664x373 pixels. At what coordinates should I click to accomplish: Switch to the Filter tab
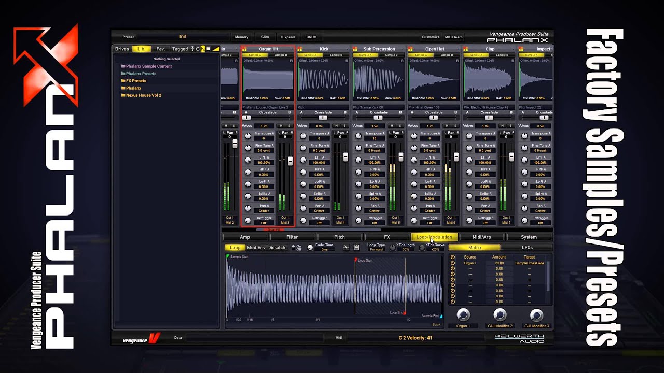tap(292, 237)
